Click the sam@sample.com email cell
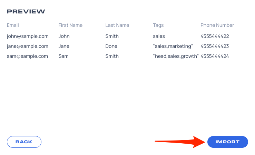Image resolution: width=255 pixels, height=155 pixels. click(27, 56)
